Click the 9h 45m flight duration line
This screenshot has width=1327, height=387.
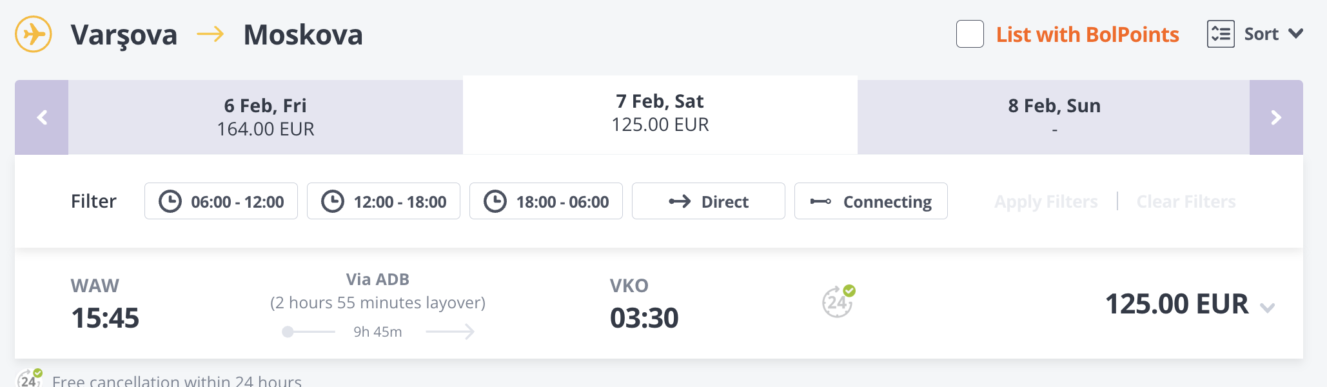pos(378,332)
